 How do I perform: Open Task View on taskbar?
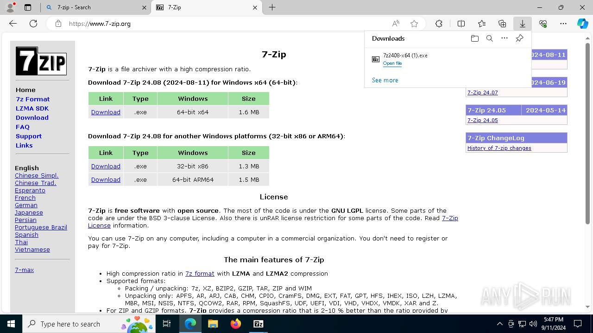(167, 324)
